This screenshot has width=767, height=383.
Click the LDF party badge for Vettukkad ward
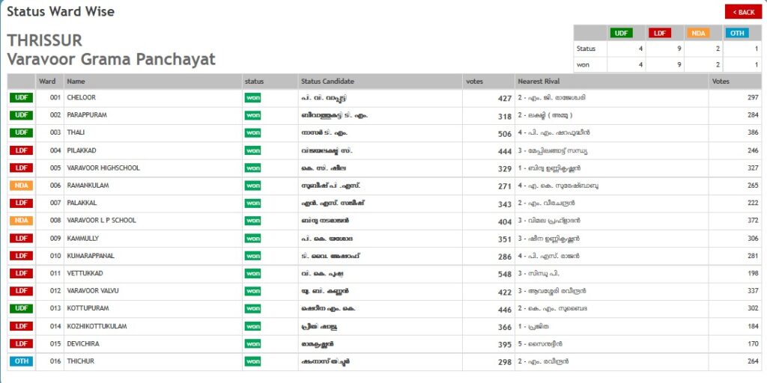click(x=21, y=274)
